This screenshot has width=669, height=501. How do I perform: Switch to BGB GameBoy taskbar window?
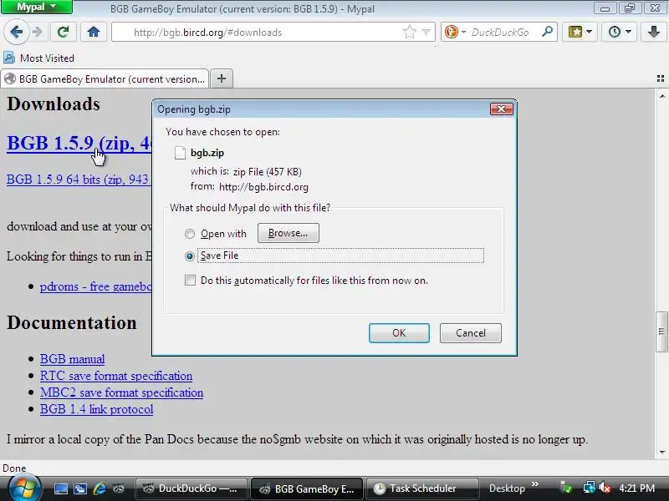click(x=307, y=488)
